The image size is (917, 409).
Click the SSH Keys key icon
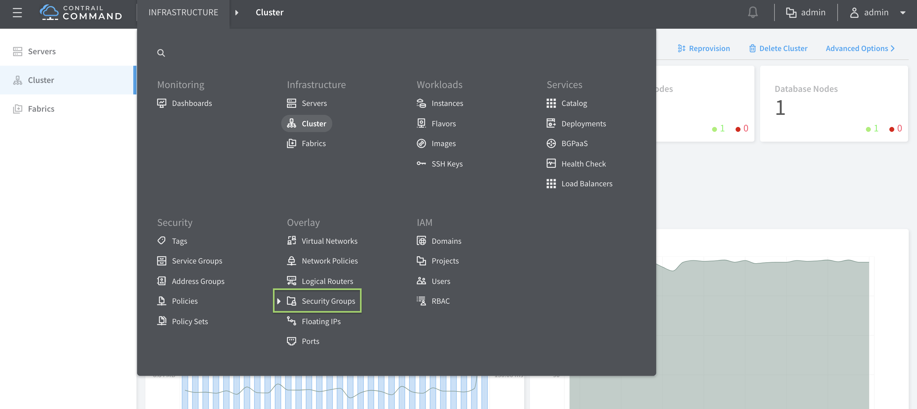421,164
